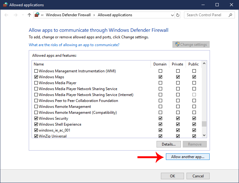The image size is (239, 183).
Task: Click the Name column header
Action: click(x=91, y=64)
